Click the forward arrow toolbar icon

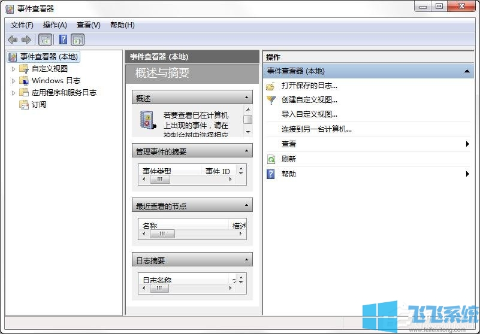[26, 40]
